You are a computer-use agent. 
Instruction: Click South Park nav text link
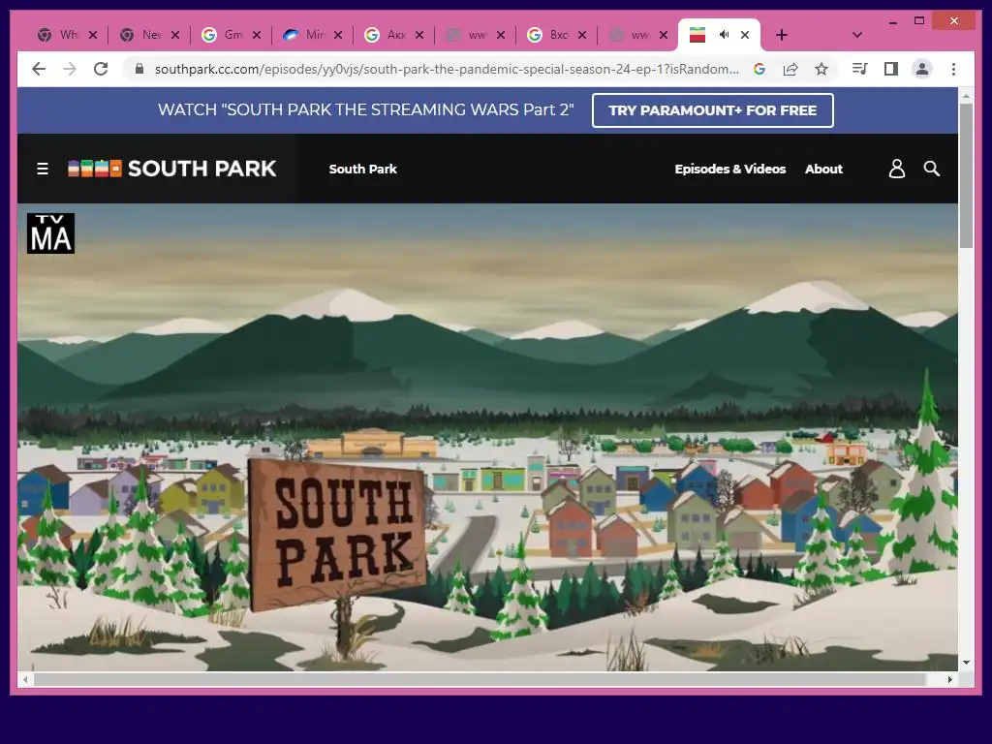(362, 169)
